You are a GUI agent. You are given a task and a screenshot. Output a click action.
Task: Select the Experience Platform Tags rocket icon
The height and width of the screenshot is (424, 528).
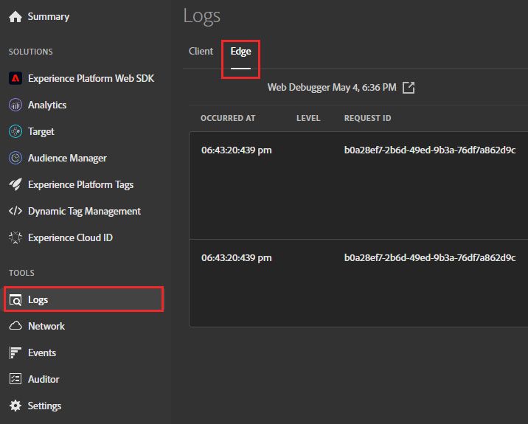(x=15, y=184)
